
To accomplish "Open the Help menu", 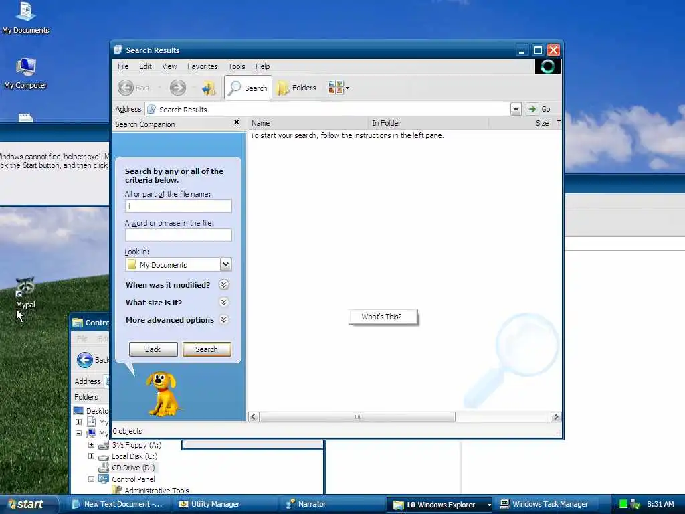I will coord(262,66).
